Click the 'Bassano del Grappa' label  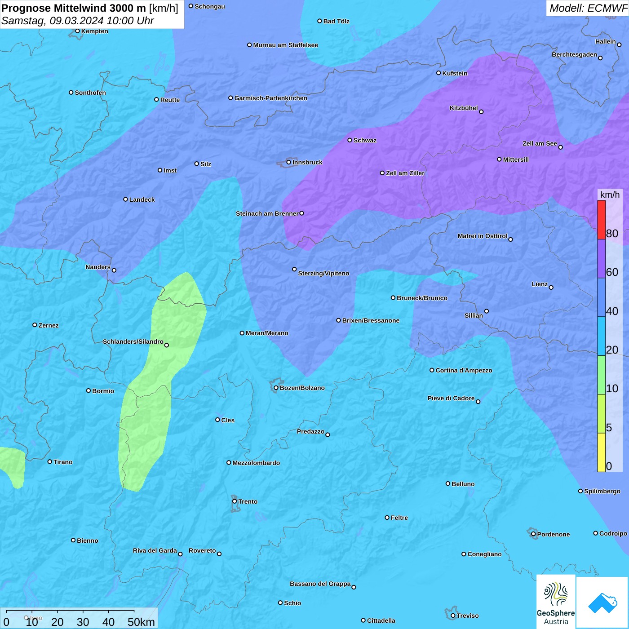[x=320, y=584]
